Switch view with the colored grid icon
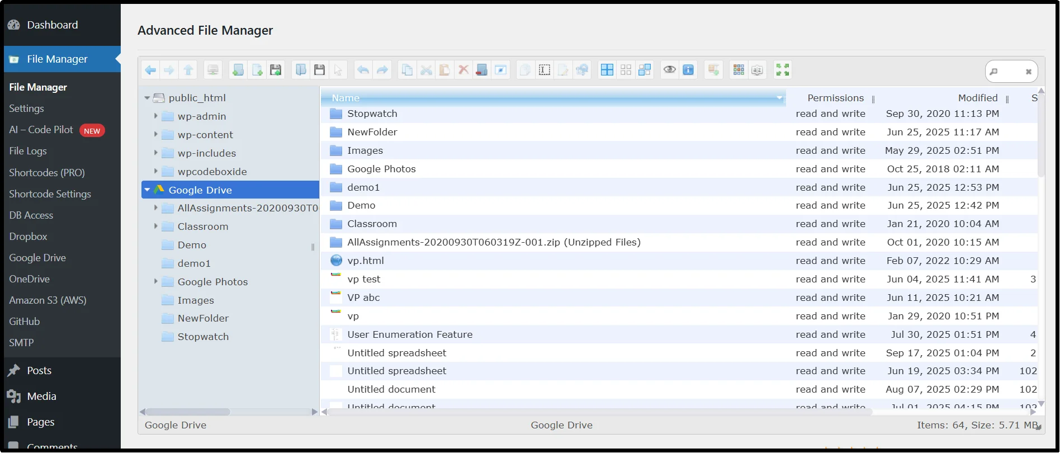 coord(739,70)
